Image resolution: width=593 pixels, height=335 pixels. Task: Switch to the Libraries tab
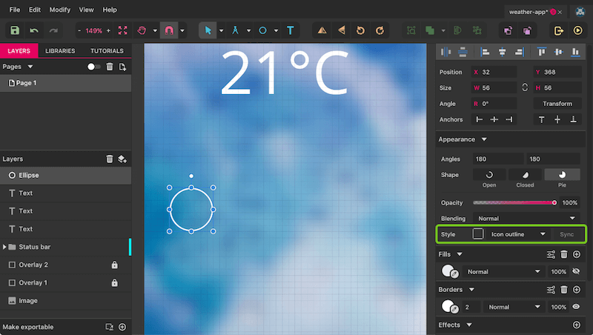[60, 51]
